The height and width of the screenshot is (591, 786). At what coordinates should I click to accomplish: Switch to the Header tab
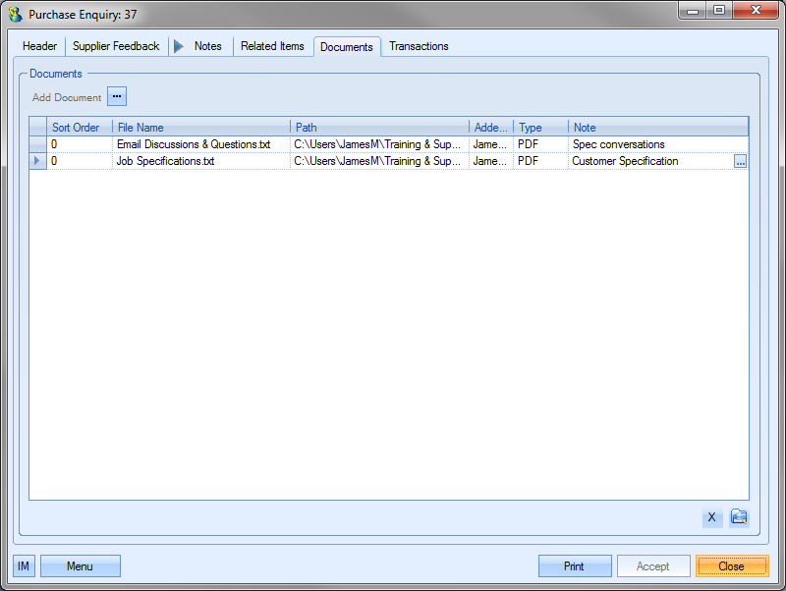(x=39, y=46)
